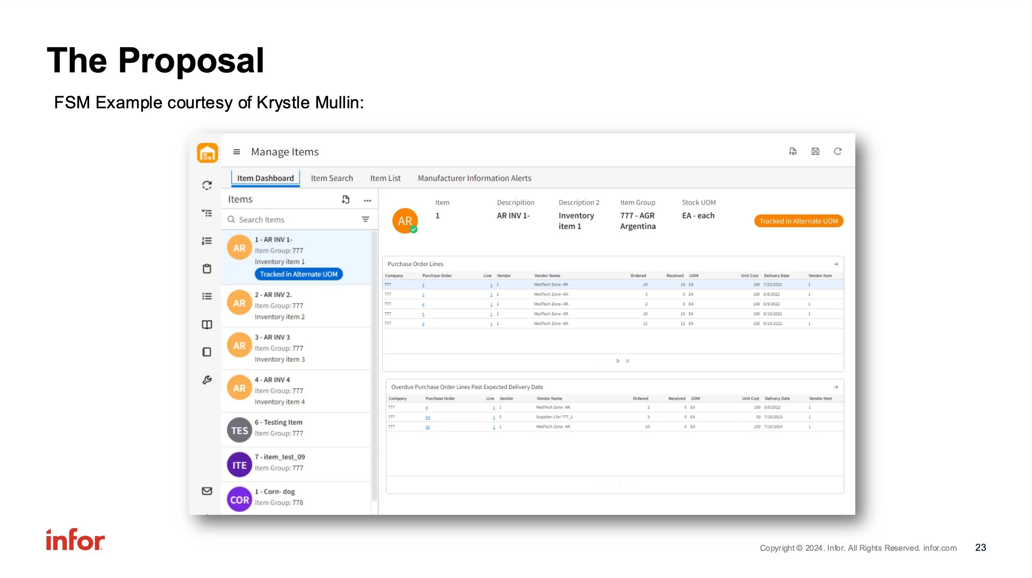The width and height of the screenshot is (1032, 578).
Task: Expand the Purchase Order Lines panel arrow
Action: tap(835, 264)
